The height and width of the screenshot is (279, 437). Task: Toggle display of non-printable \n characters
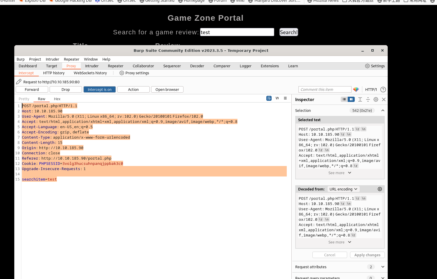point(277,98)
